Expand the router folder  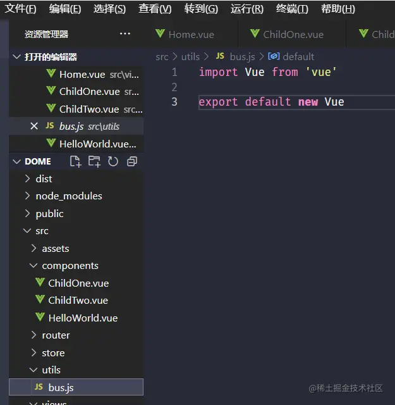[76, 335]
